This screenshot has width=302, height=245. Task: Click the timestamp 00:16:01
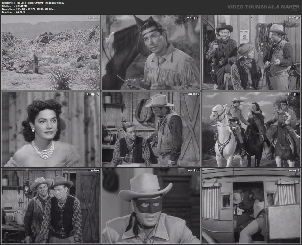pos(93,171)
